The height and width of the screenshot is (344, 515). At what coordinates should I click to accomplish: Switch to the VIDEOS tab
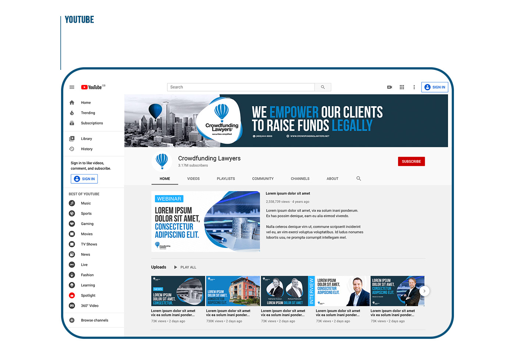[193, 179]
